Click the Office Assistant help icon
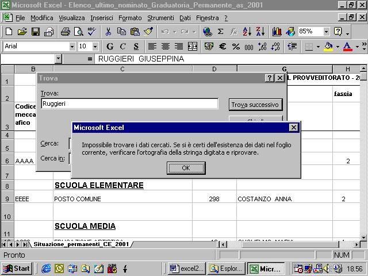The height and width of the screenshot is (276, 368). 338,32
